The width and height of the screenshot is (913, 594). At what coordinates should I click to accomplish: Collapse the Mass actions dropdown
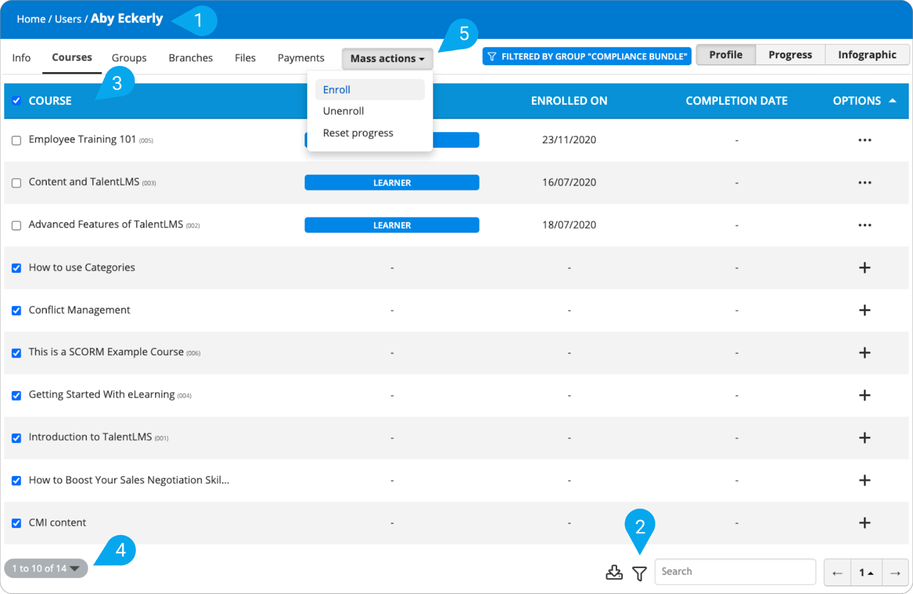coord(387,59)
